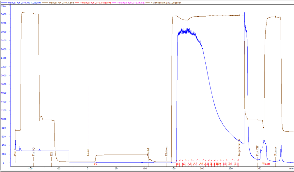Click the Regeneration logbook marker
The image size is (294, 172).
pos(239,148)
